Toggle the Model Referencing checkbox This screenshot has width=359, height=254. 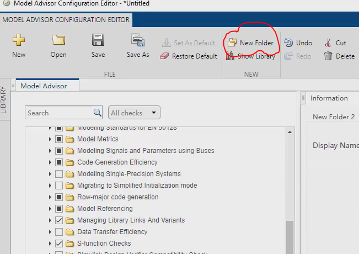point(59,209)
